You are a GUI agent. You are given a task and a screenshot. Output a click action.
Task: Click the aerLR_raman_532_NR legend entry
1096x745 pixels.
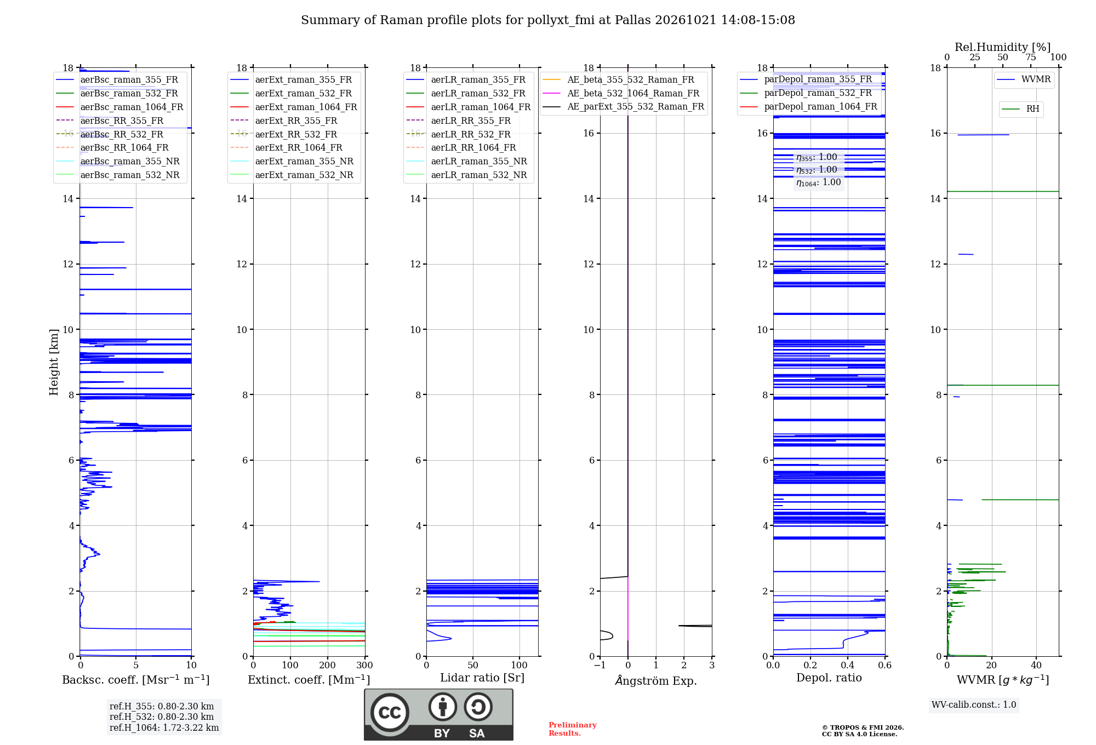pos(467,175)
